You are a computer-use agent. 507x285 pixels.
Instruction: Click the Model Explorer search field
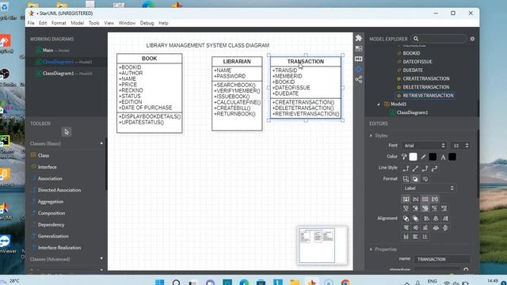click(438, 39)
